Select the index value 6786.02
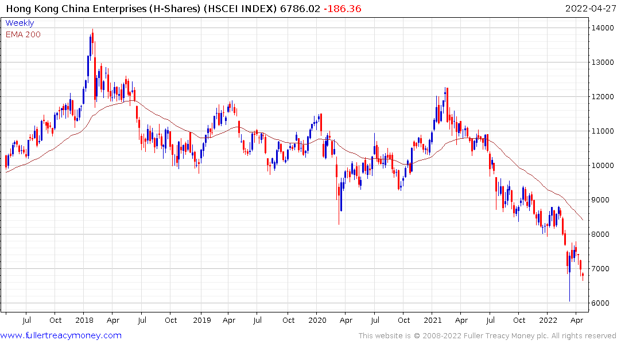This screenshot has width=617, height=344. 300,9
